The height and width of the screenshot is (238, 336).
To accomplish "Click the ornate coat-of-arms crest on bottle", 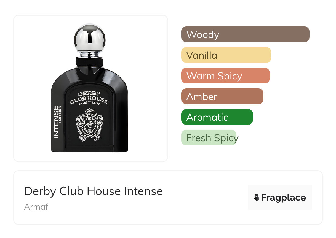I will [90, 125].
